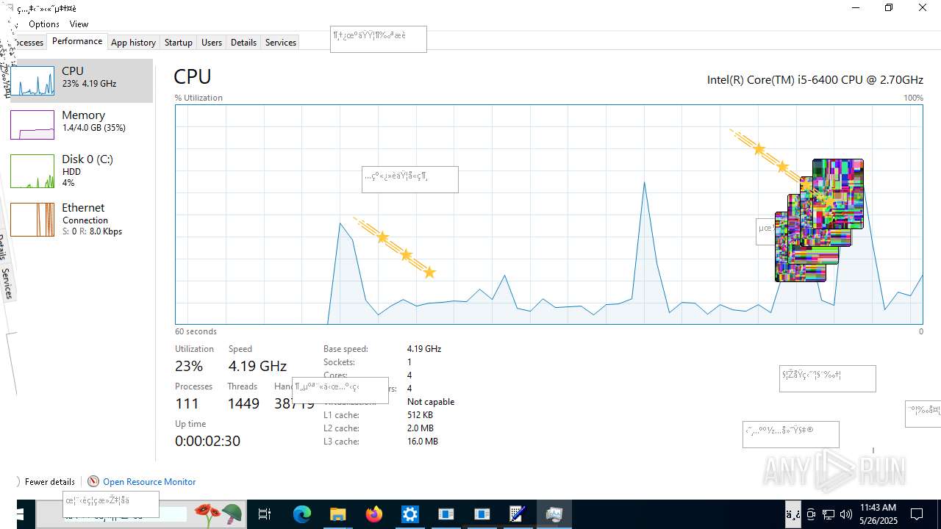The height and width of the screenshot is (529, 941).
Task: Open the Options menu
Action: [44, 24]
